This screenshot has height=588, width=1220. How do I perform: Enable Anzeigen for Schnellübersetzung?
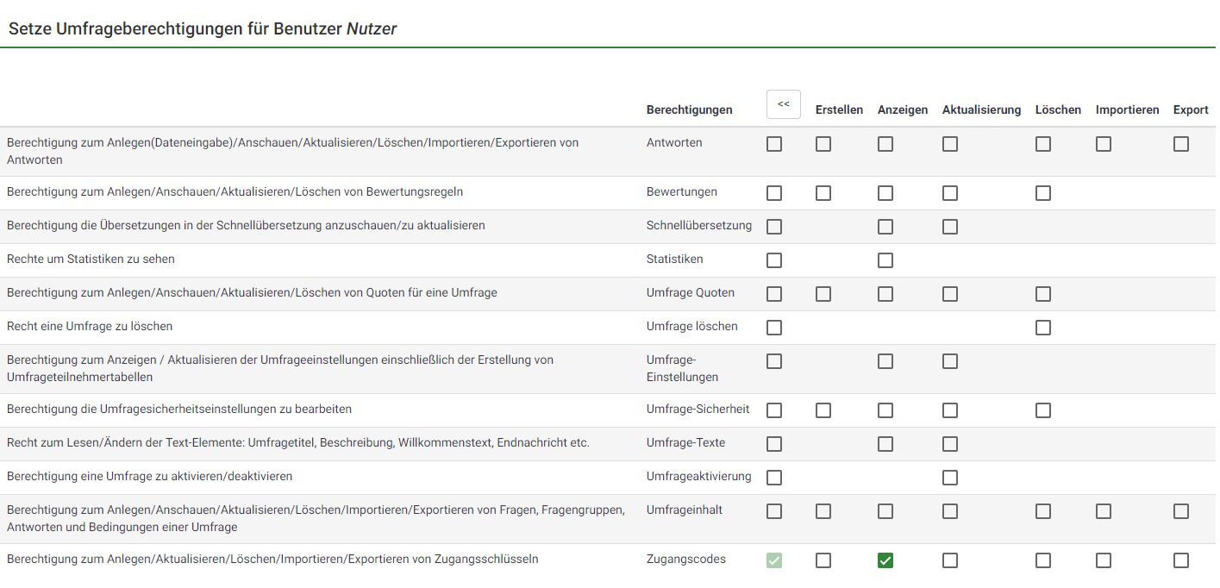coord(885,227)
